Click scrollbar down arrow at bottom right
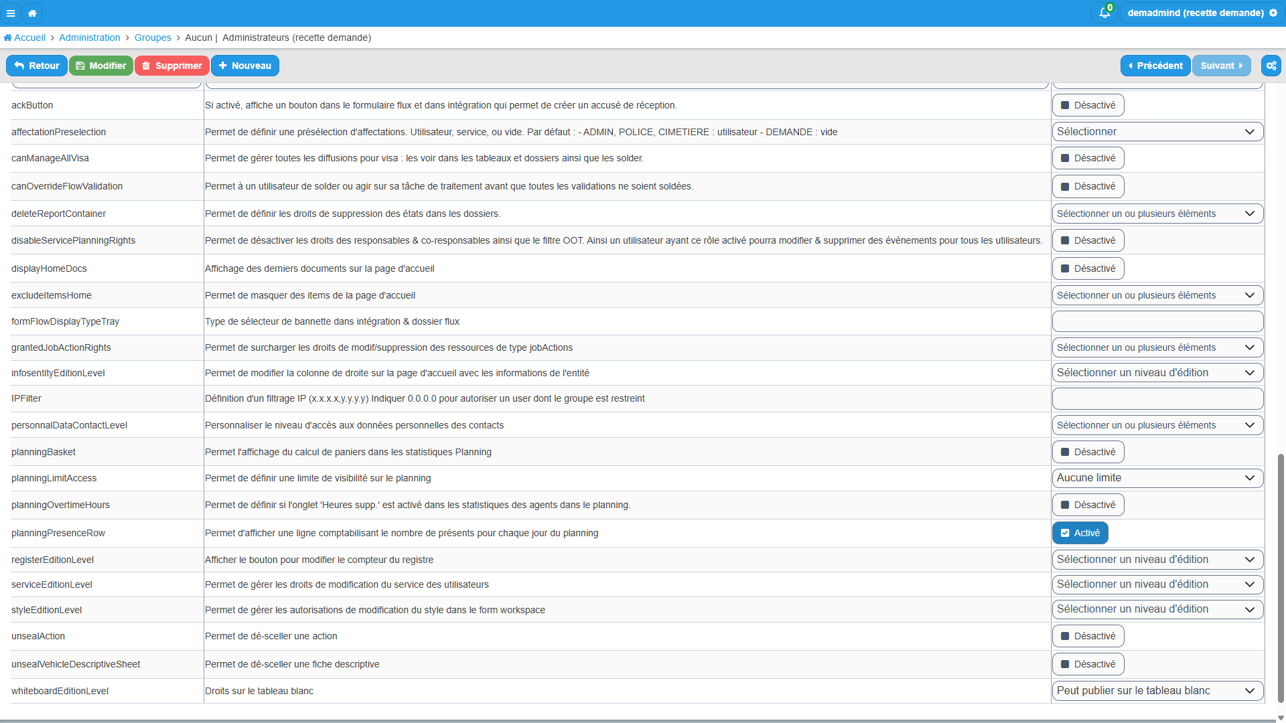This screenshot has height=723, width=1286. [x=1281, y=718]
